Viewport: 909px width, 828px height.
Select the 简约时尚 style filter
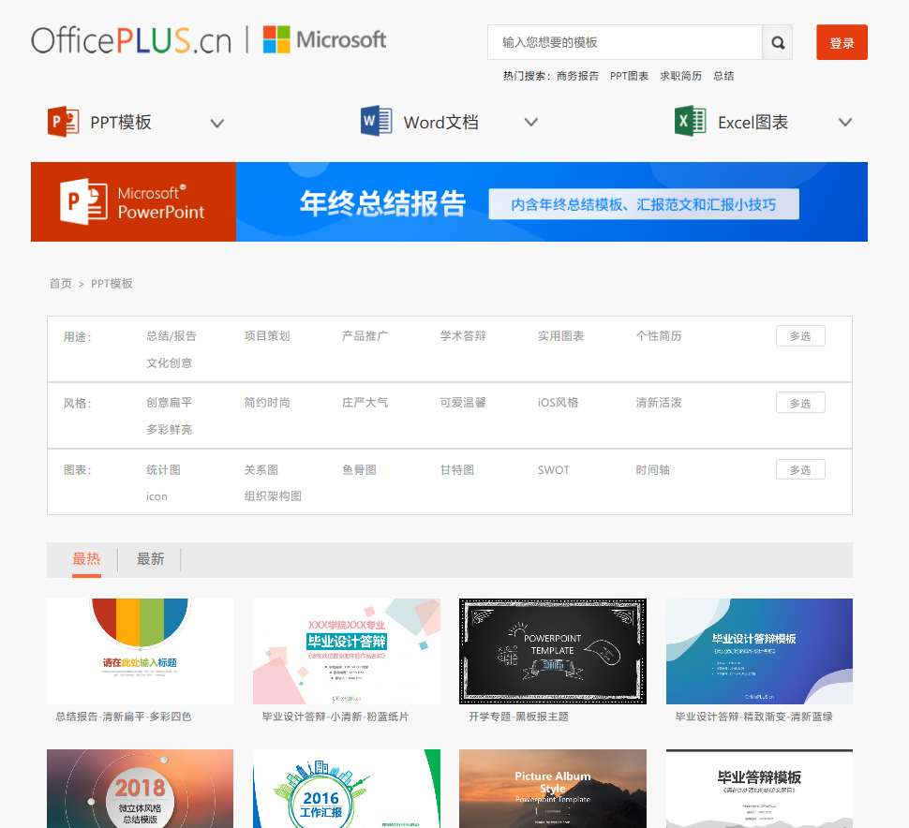267,403
